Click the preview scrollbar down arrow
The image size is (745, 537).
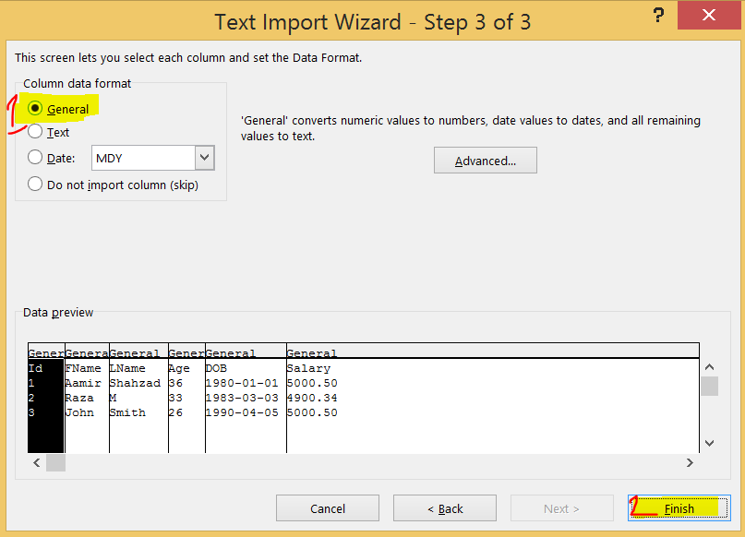point(710,443)
